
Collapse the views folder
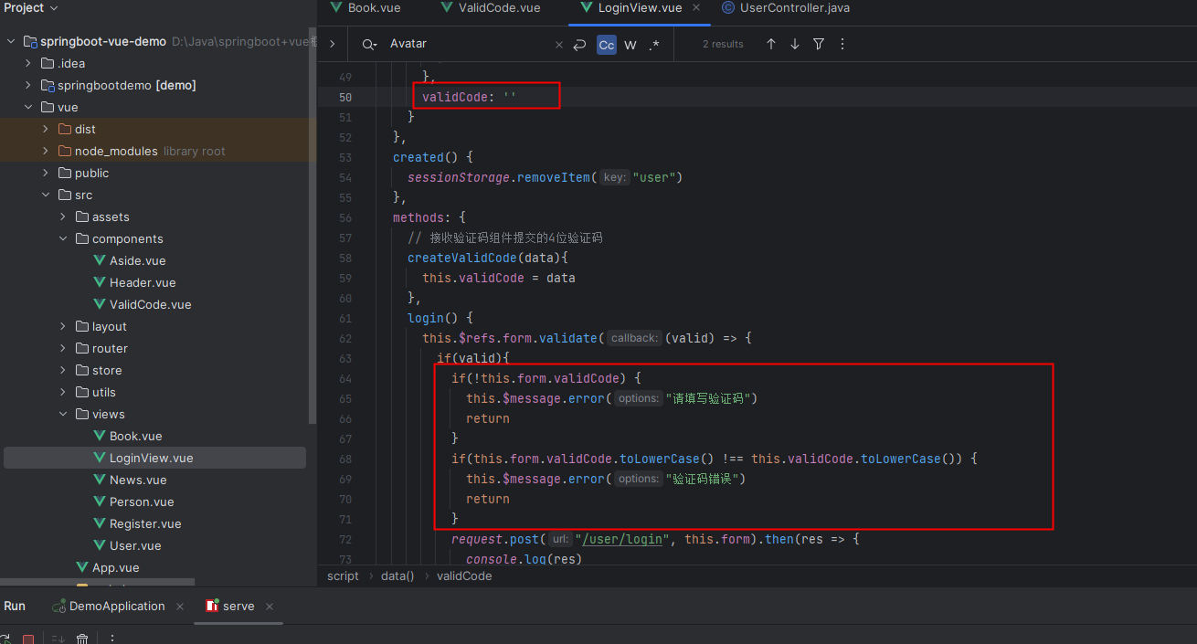click(x=63, y=414)
